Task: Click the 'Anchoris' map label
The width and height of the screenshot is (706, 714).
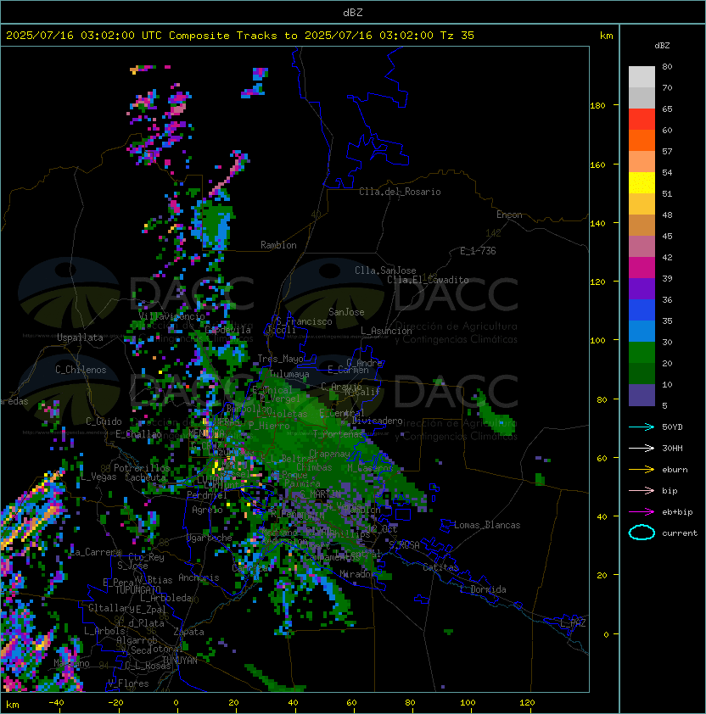Action: [x=199, y=577]
